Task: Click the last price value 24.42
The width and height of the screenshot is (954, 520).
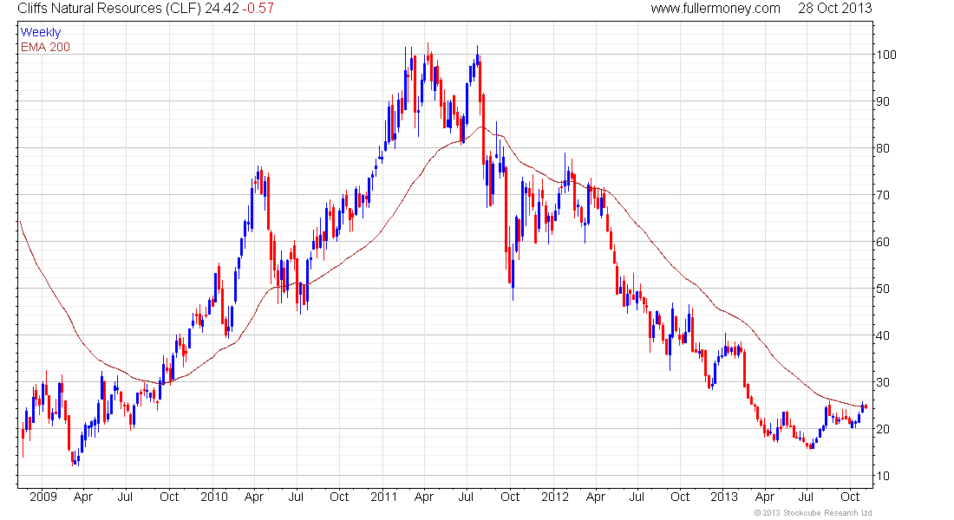Action: pyautogui.click(x=220, y=9)
